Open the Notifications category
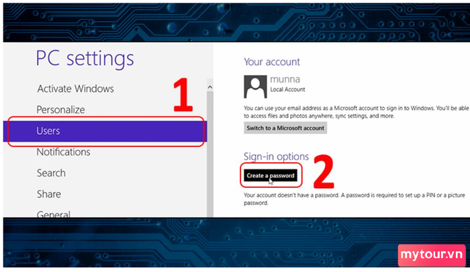This screenshot has height=272, width=470. click(x=63, y=152)
